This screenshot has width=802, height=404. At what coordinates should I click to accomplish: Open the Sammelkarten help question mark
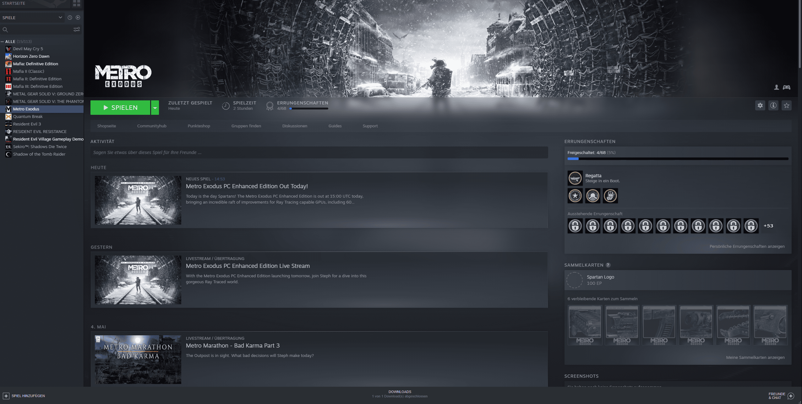coord(608,265)
